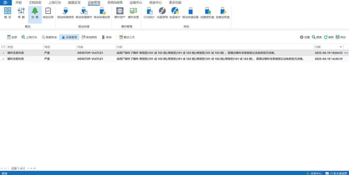Select the alert dated 2025-04-19 18:04:53

tap(175, 53)
